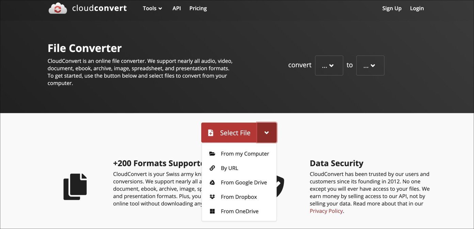The height and width of the screenshot is (229, 474).
Task: Click the link chain icon
Action: point(212,168)
